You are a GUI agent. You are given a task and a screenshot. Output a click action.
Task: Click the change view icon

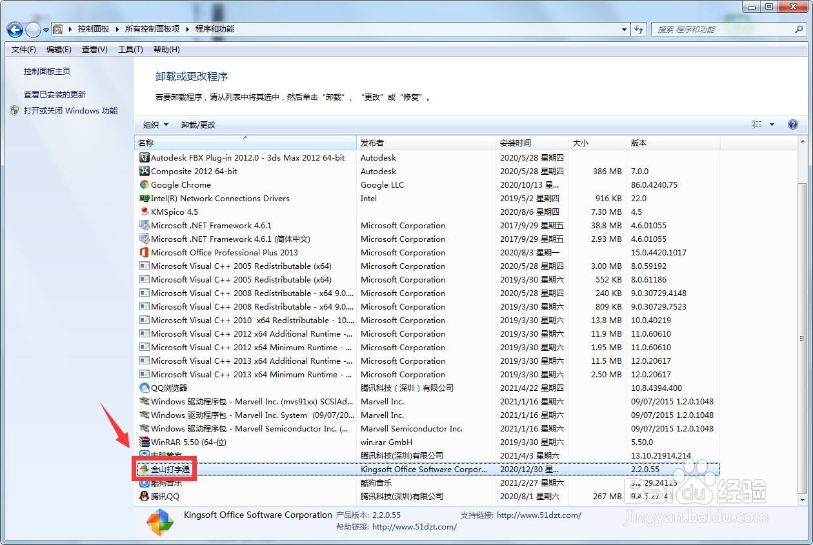[x=757, y=125]
